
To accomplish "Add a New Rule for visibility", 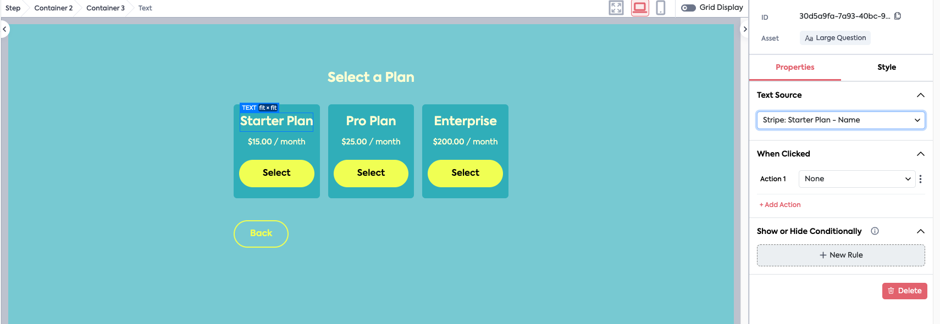I will [x=841, y=255].
